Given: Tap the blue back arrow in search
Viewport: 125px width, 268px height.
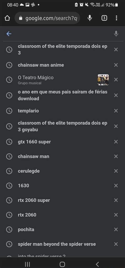Looking at the screenshot, I should (x=9, y=34).
